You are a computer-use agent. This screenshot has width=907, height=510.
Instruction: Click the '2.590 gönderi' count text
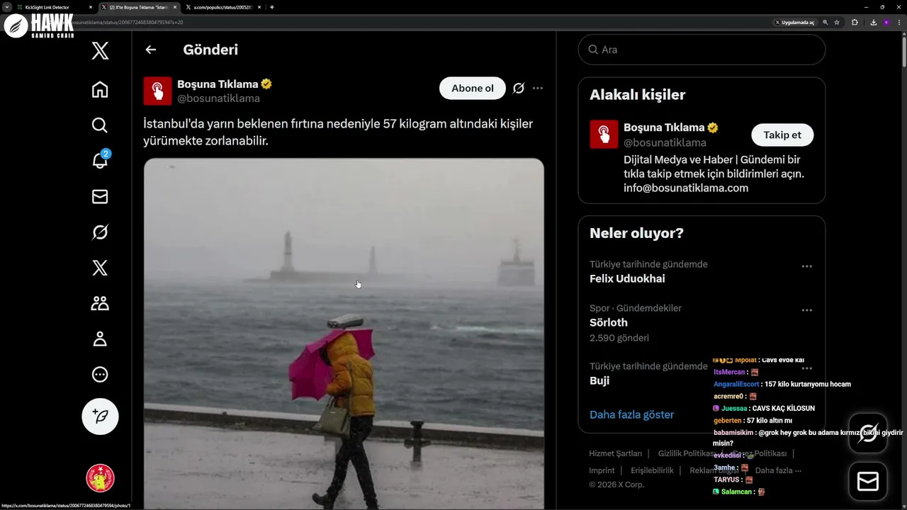pos(619,338)
